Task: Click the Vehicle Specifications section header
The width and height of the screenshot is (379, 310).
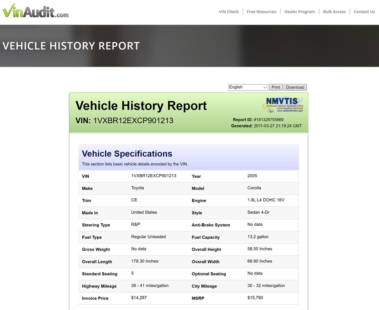Action: coord(126,154)
